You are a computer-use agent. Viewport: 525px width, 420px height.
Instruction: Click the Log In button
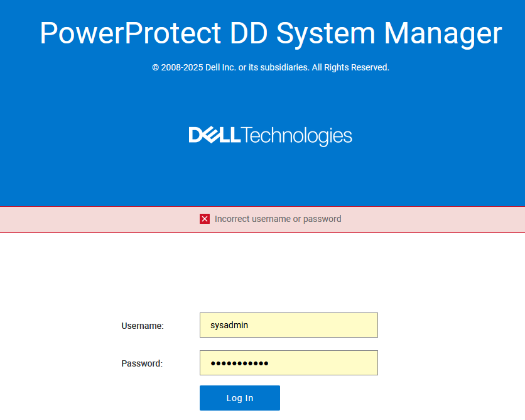(x=239, y=398)
